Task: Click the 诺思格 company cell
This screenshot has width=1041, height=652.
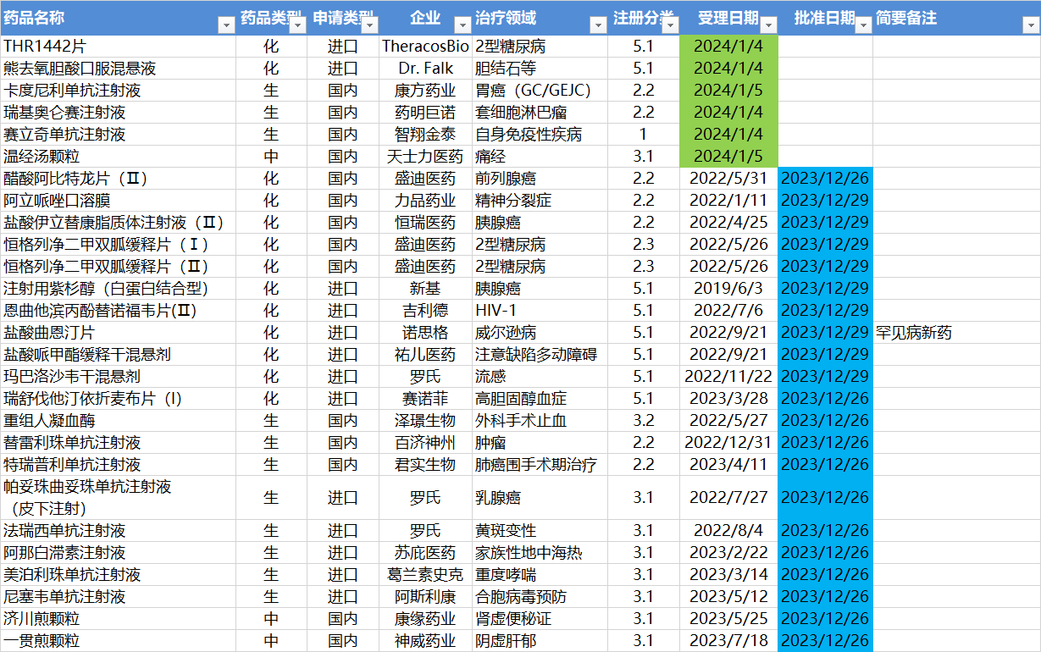Action: pos(425,333)
